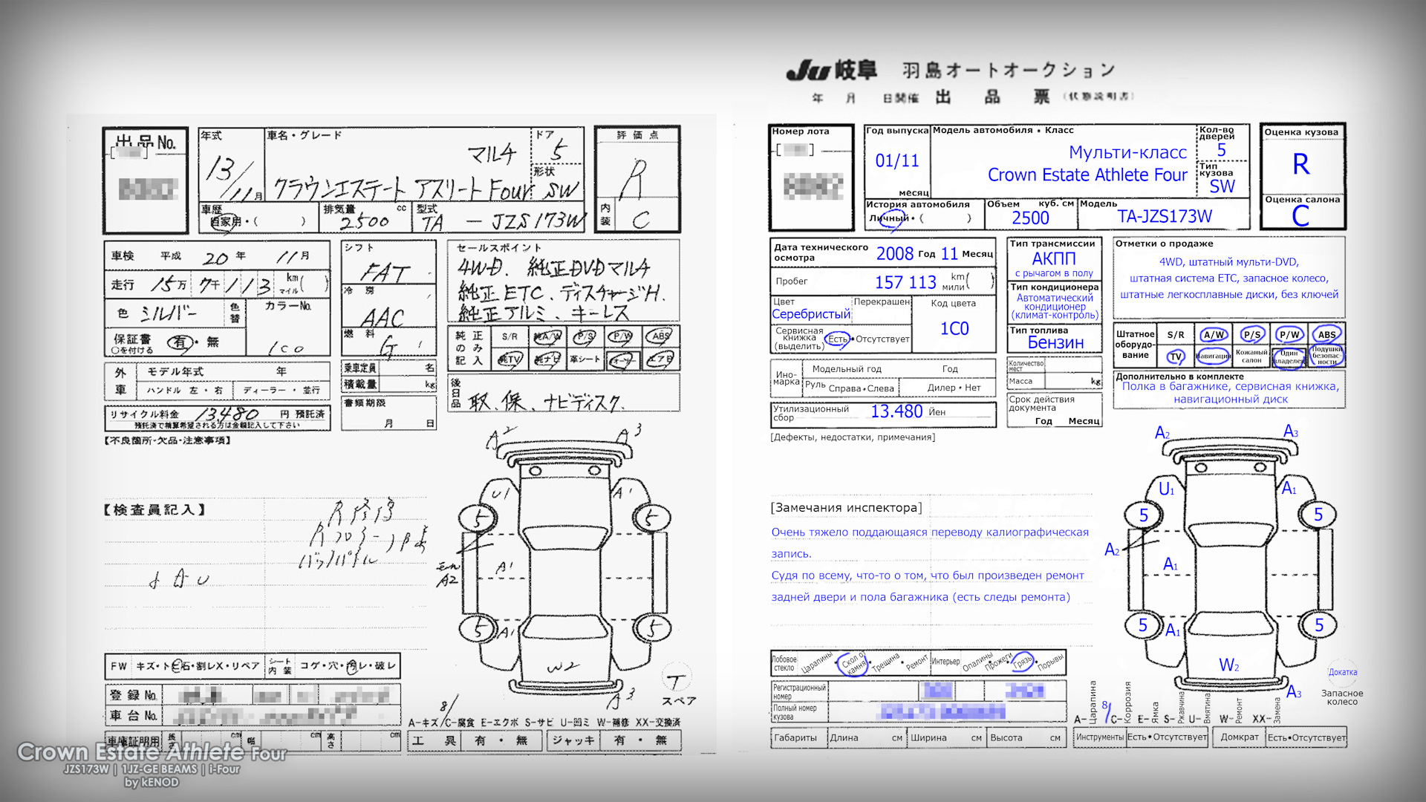Click the 'Отсутствует' service book option
1426x802 pixels.
882,339
